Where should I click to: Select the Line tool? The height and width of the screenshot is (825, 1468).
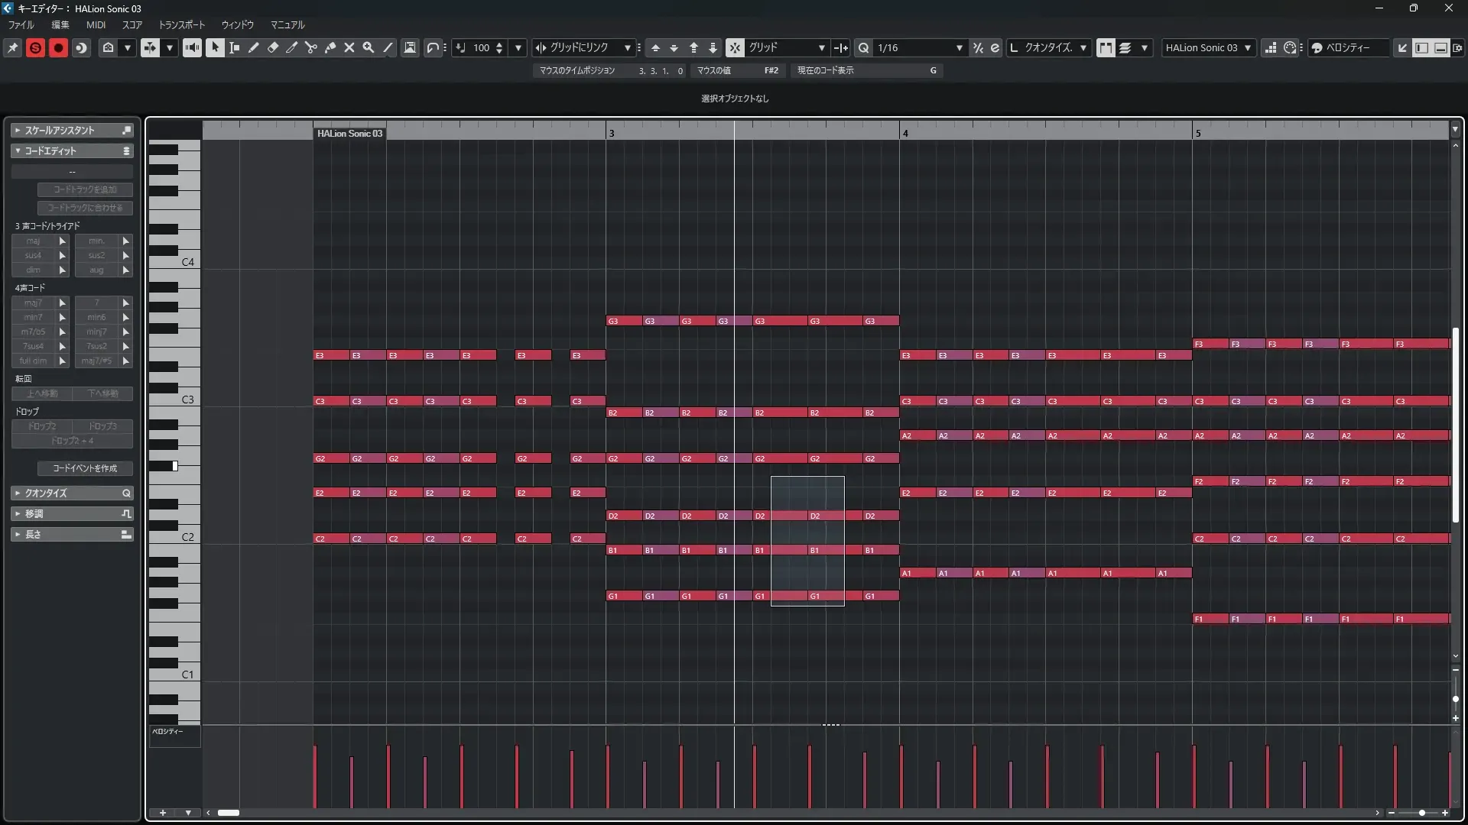388,47
